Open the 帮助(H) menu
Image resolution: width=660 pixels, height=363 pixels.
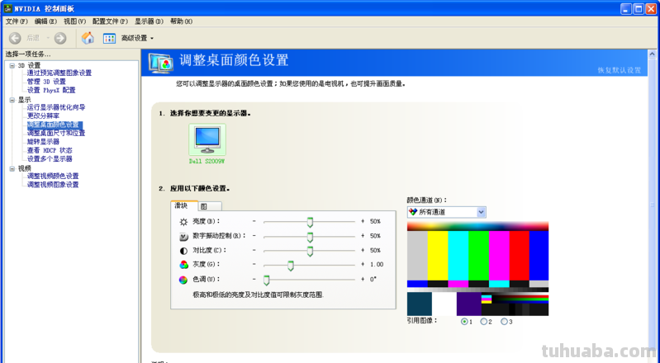click(182, 21)
